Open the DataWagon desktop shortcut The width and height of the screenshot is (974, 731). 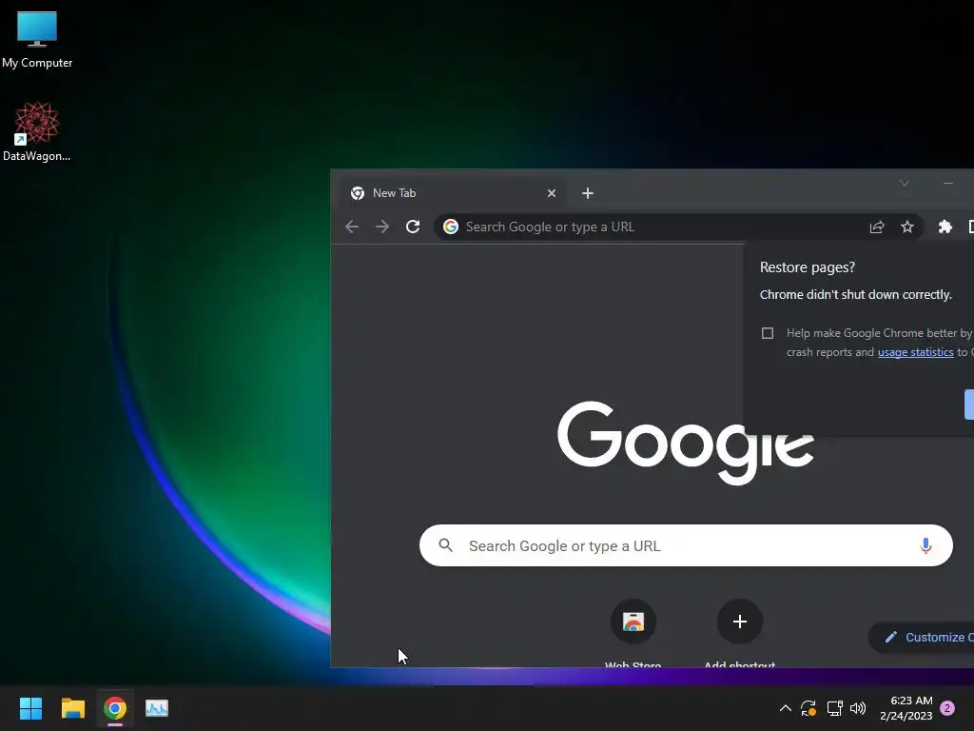point(37,131)
